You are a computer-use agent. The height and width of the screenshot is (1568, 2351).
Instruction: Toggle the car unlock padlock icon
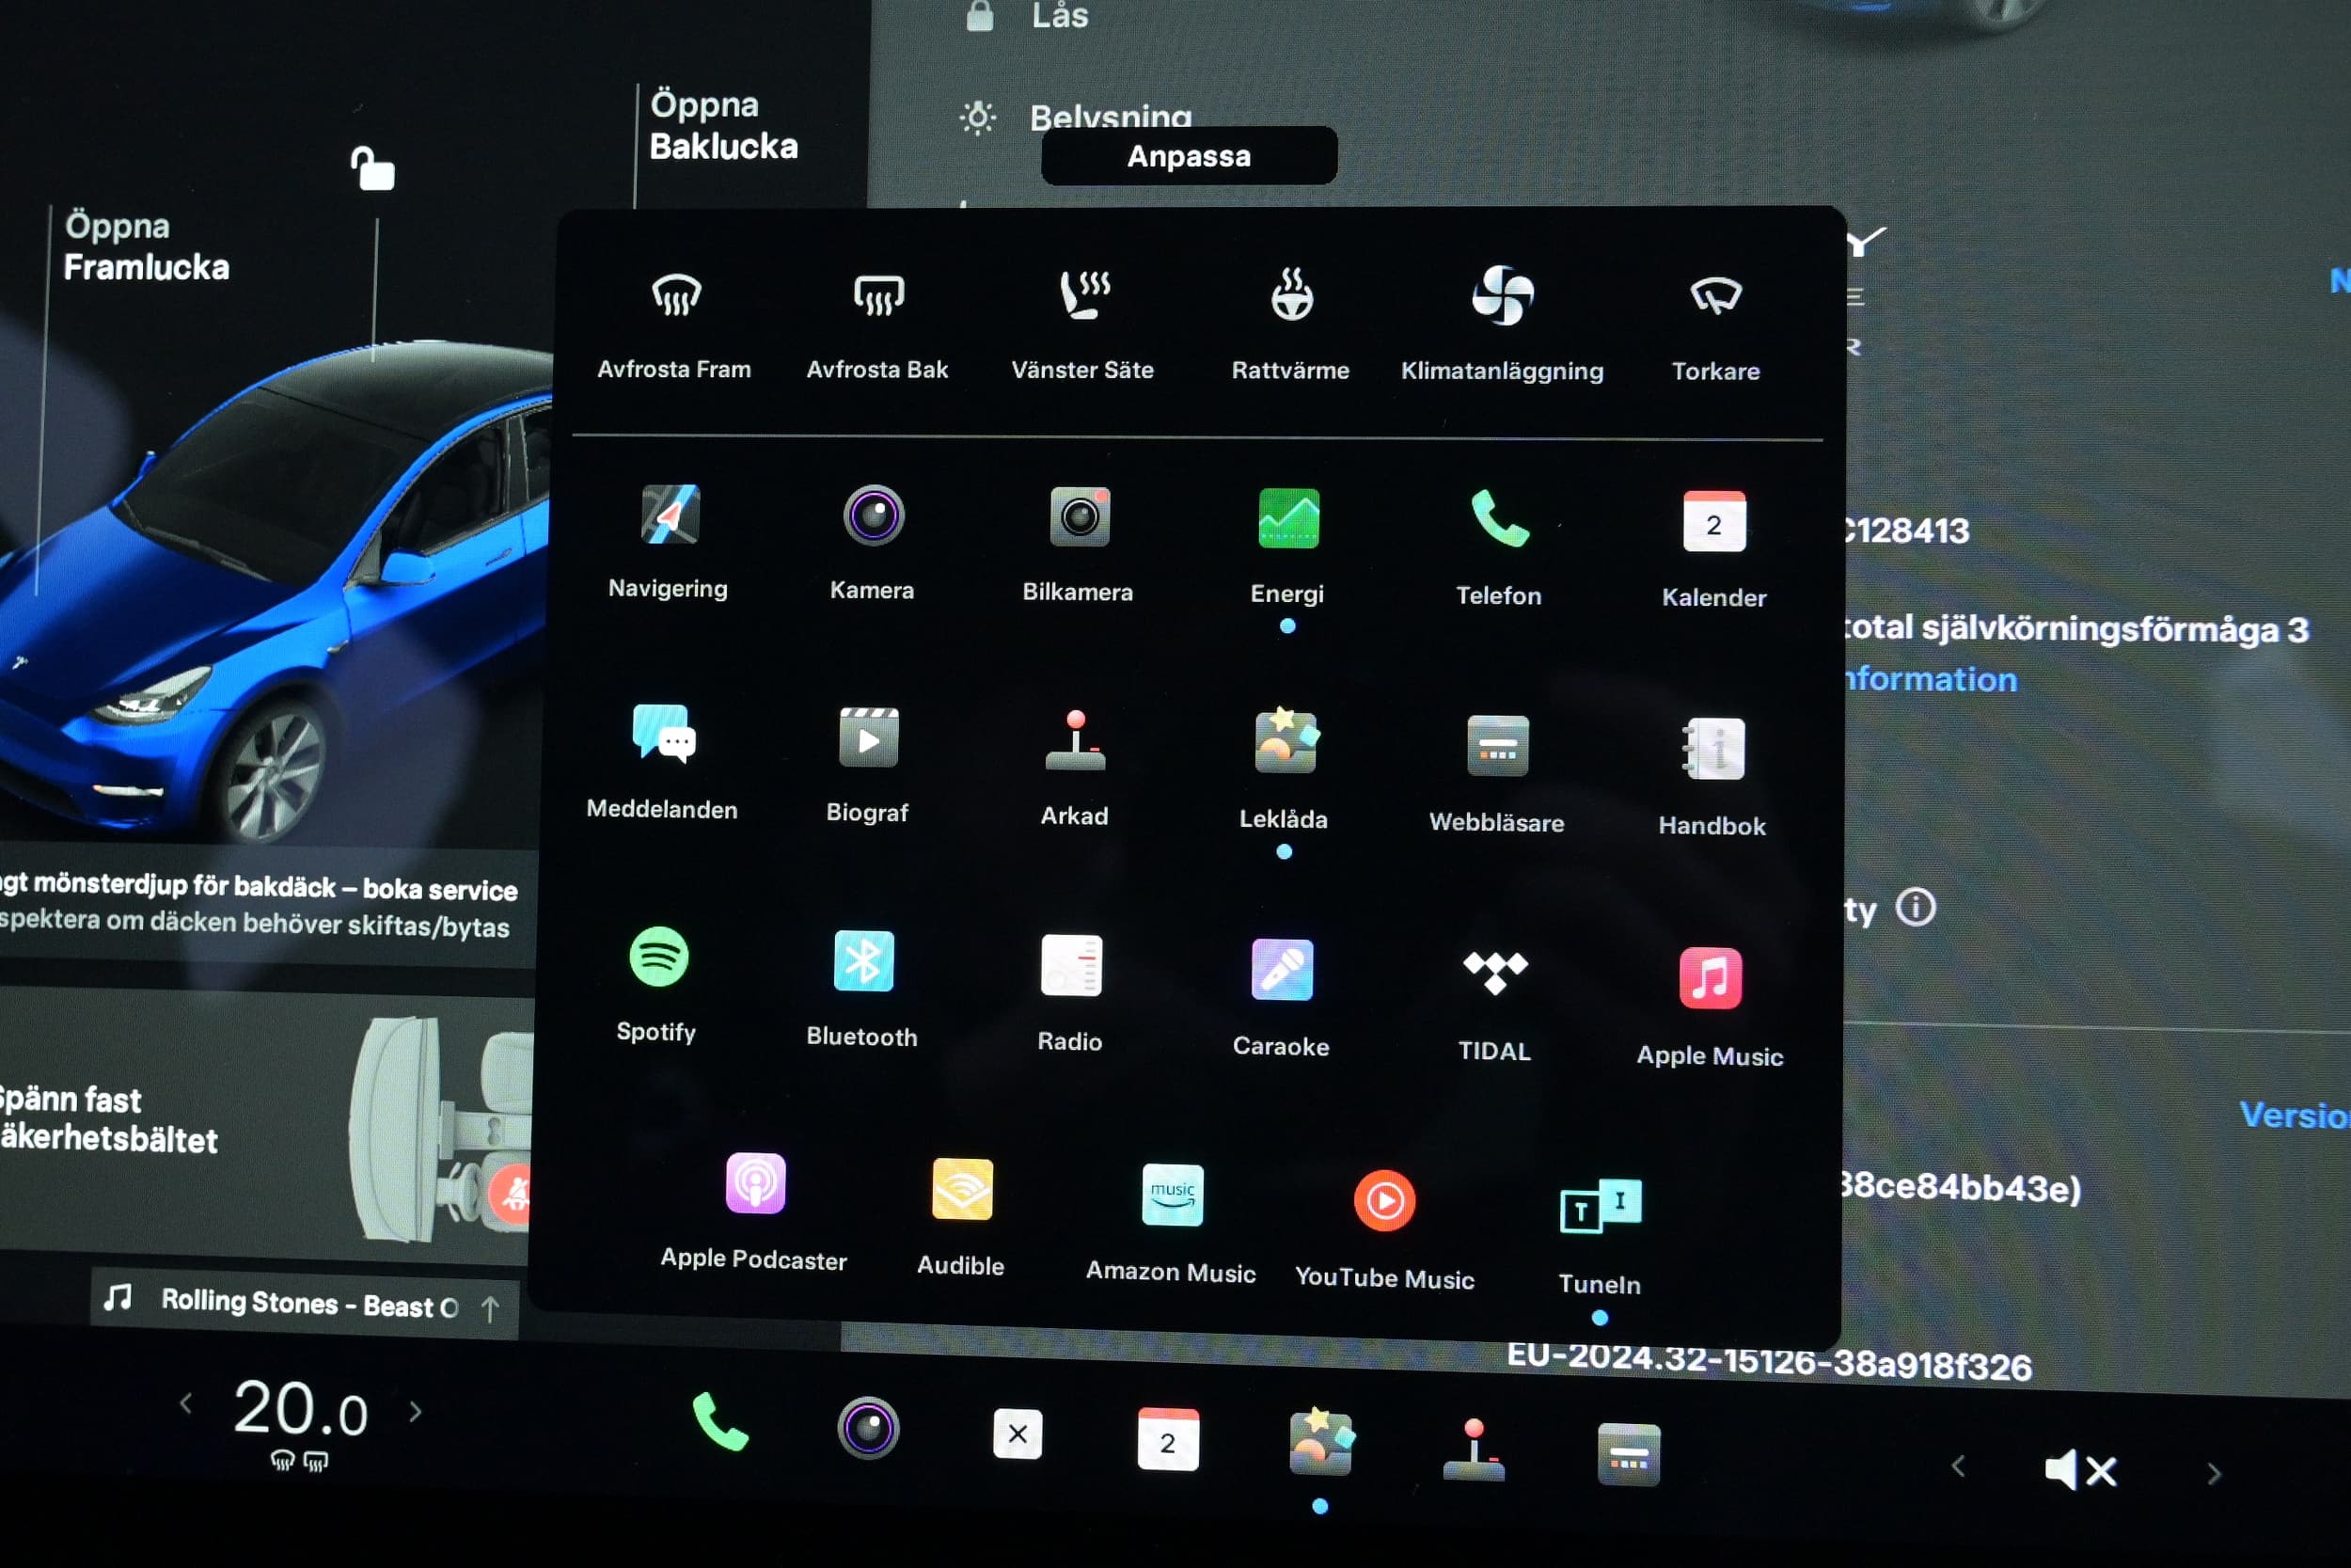pos(371,169)
